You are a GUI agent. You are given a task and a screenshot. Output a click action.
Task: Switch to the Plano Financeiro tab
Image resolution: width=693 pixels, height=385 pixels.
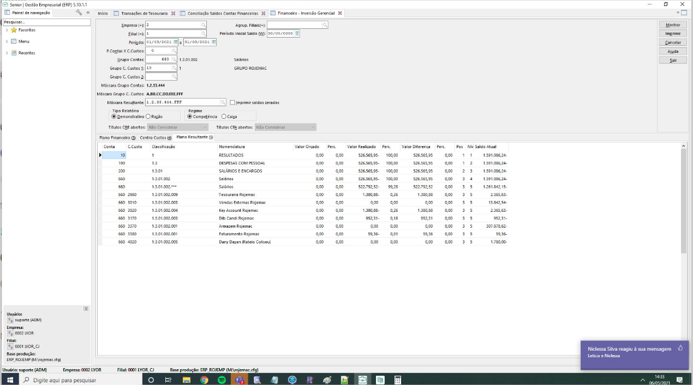(117, 138)
